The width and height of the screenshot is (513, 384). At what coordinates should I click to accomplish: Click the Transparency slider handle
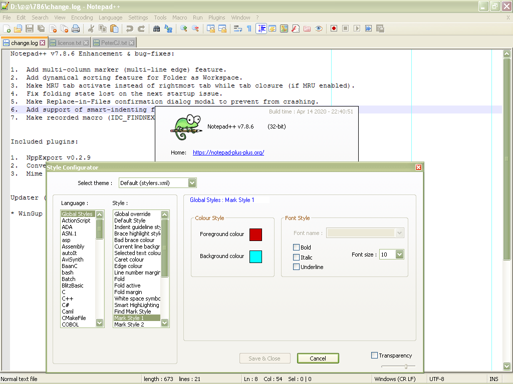point(406,366)
